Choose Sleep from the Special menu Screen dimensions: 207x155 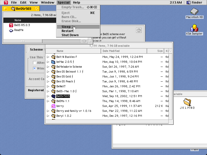pyautogui.click(x=78, y=27)
